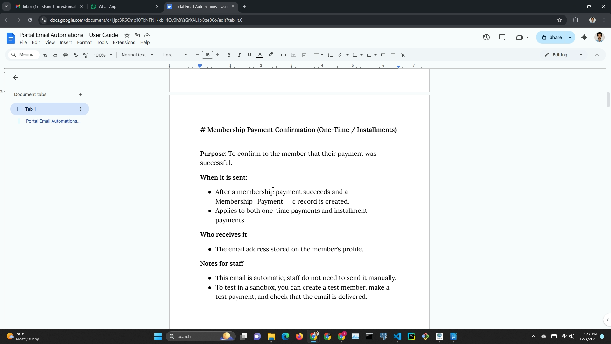The width and height of the screenshot is (611, 344).
Task: Toggle underline formatting
Action: 249,55
